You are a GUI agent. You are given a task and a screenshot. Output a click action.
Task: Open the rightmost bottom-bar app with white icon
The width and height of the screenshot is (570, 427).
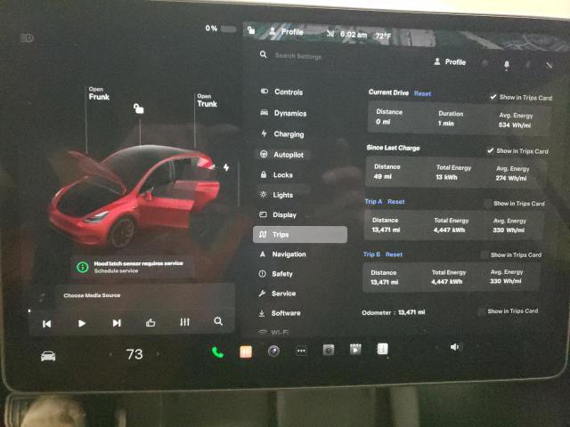(x=382, y=349)
